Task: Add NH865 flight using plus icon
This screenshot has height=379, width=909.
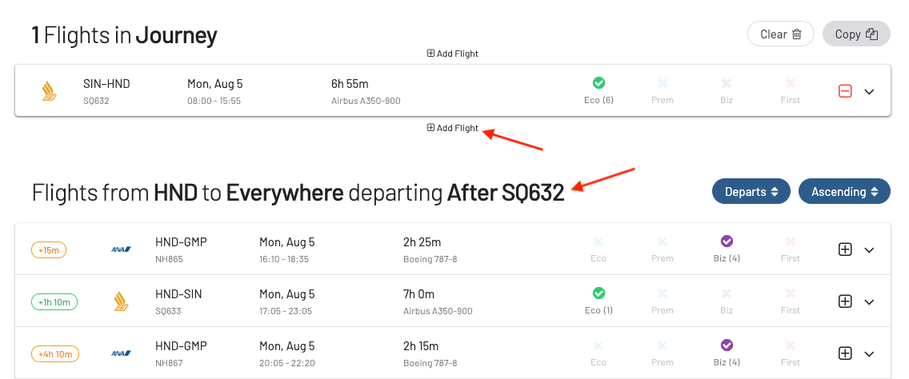Action: pos(845,249)
